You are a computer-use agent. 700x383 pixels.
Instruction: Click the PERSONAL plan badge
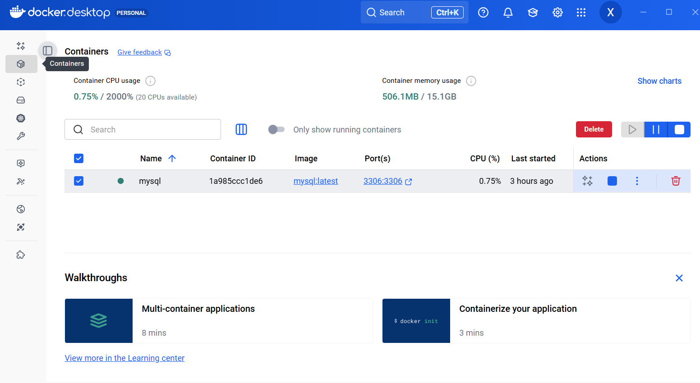(x=131, y=13)
